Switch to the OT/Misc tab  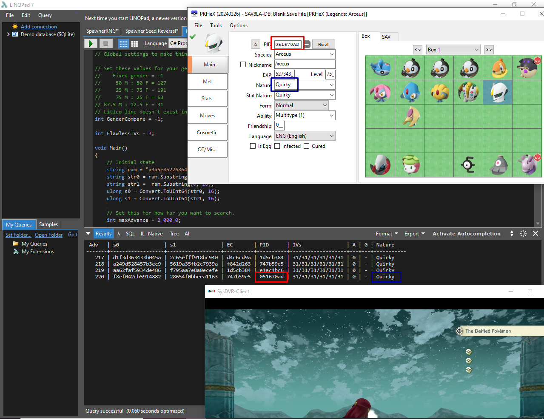(x=207, y=150)
